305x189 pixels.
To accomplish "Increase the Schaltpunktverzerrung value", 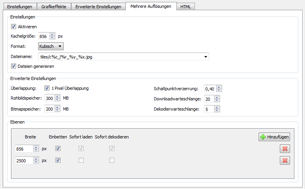I will click(219, 87).
